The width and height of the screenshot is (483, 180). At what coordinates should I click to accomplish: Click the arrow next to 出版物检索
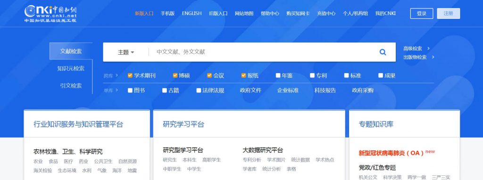pos(433,57)
